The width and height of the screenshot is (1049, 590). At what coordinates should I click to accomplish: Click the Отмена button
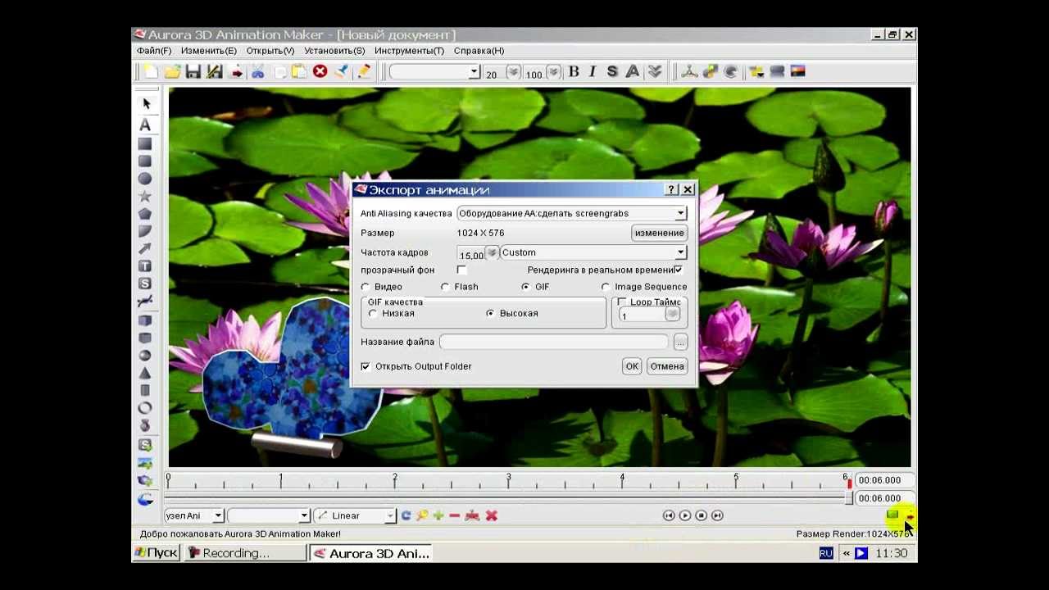click(x=666, y=366)
